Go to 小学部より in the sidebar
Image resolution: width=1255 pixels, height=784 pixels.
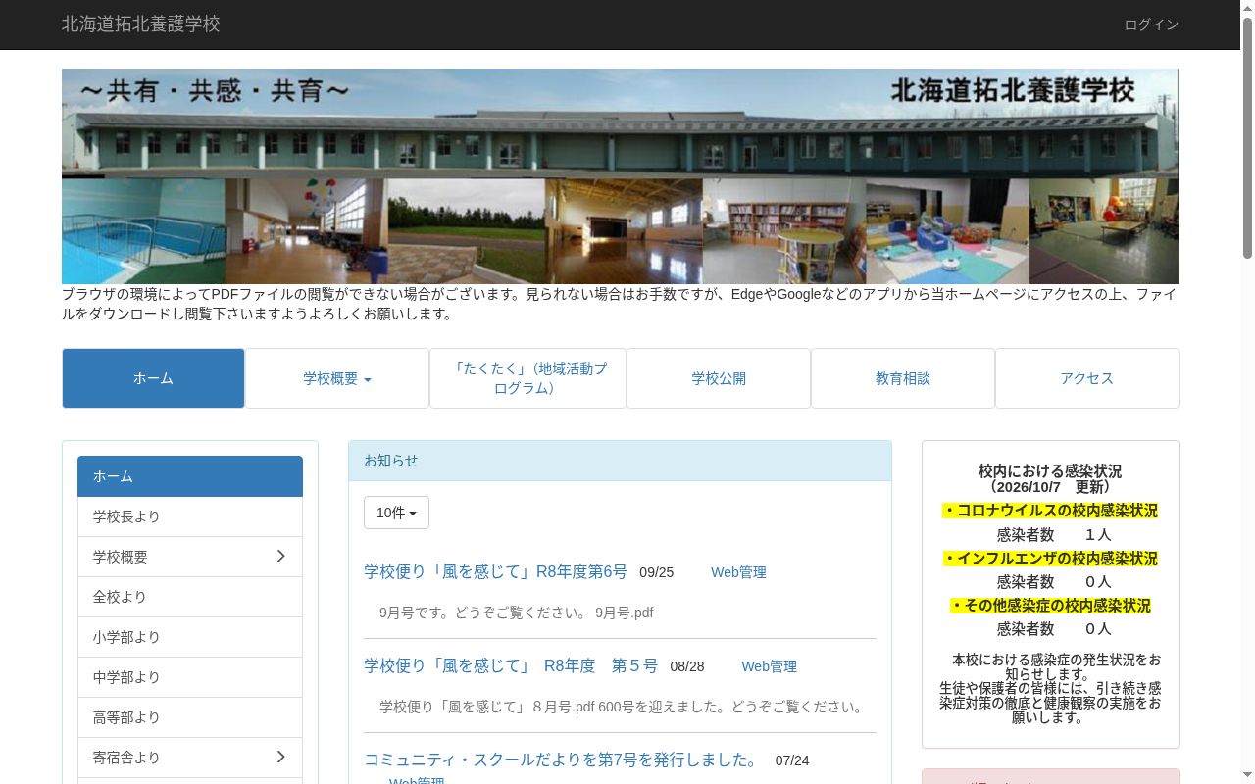[190, 637]
